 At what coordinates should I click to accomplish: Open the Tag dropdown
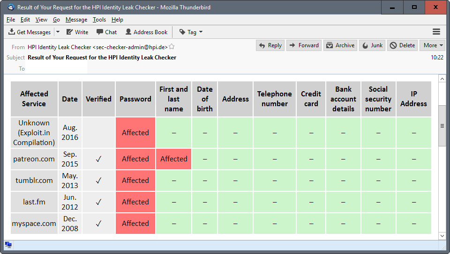[x=191, y=32]
